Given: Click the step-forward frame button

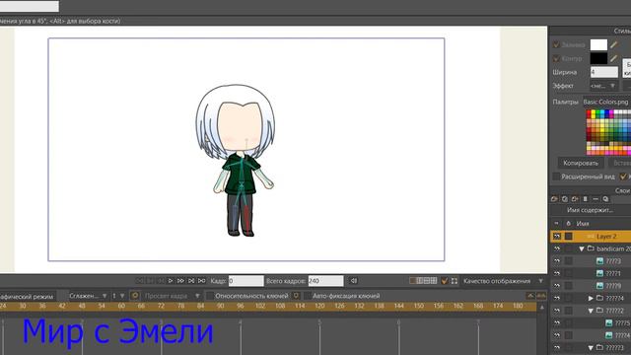Looking at the screenshot, I should 180,281.
